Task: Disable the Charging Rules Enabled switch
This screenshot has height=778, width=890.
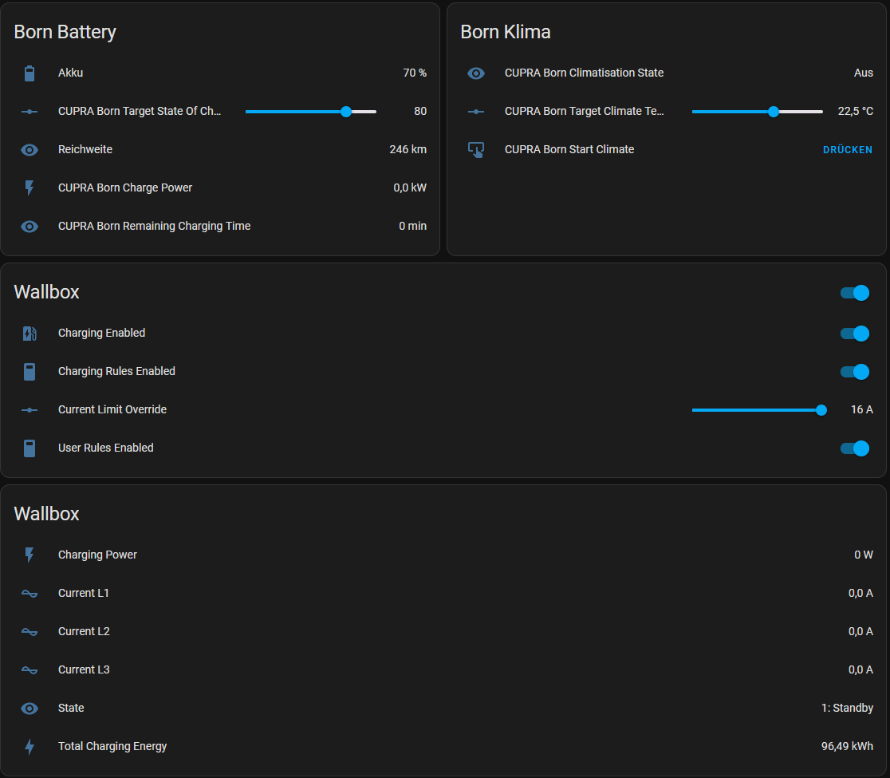Action: click(x=855, y=372)
